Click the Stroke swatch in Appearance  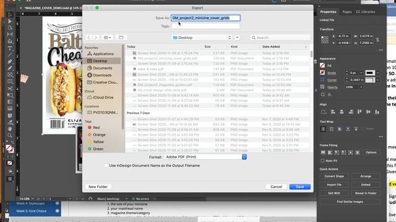322,73
